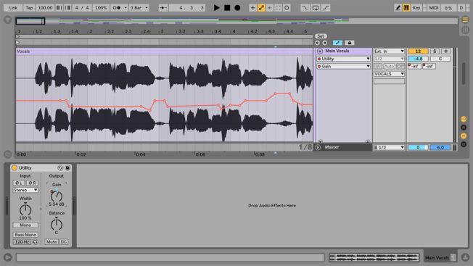Click the track pan field C

click(x=440, y=59)
